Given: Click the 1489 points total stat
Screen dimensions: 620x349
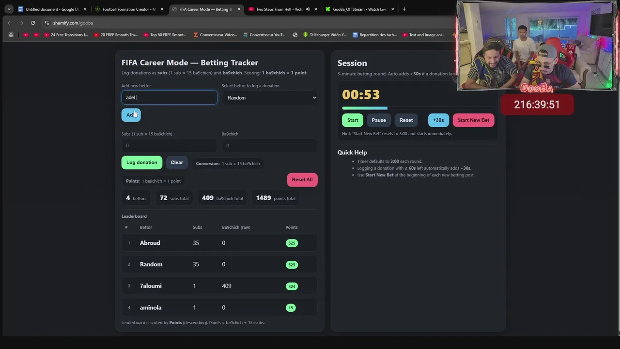Looking at the screenshot, I should point(276,198).
